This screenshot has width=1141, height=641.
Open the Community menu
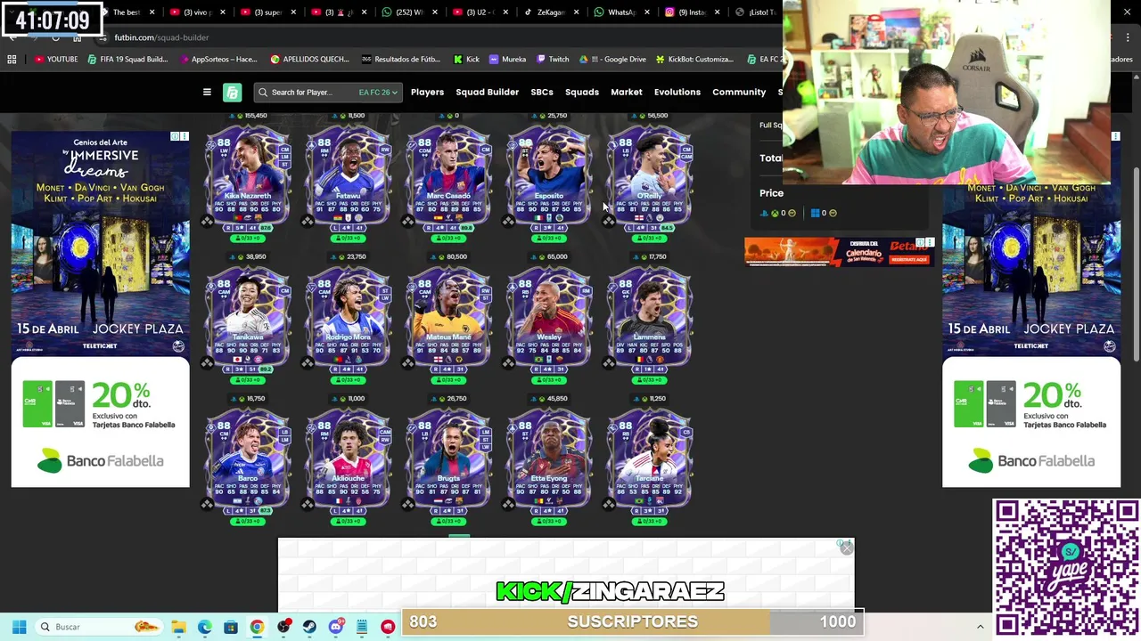point(739,93)
